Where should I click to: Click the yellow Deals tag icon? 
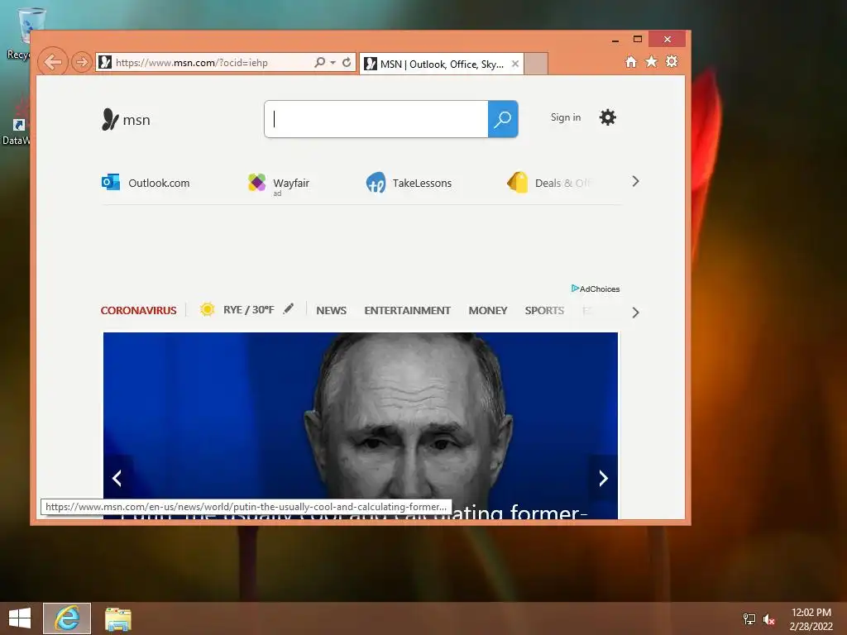[518, 182]
